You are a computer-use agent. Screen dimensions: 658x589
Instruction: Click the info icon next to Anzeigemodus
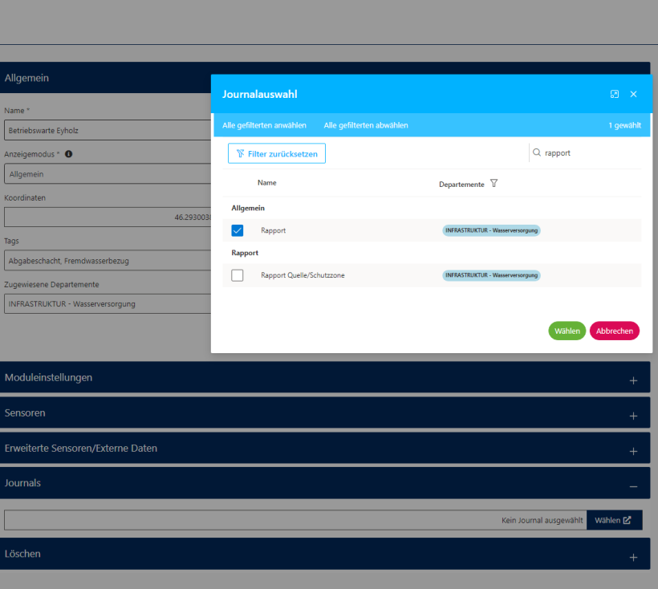point(69,153)
